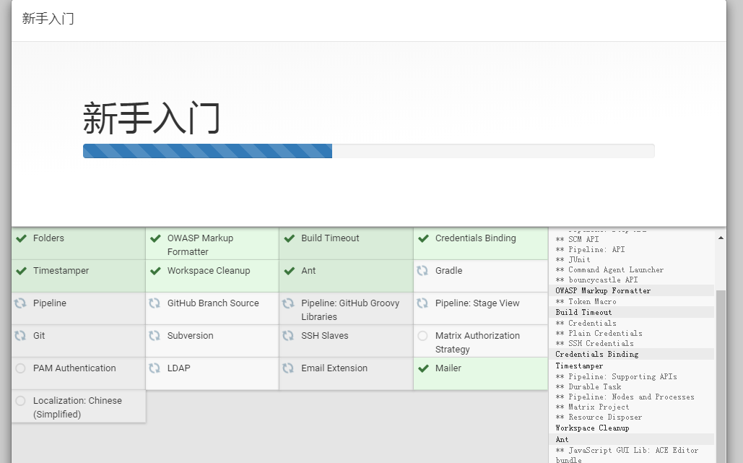Click the spinner icon beside LDAP

click(x=155, y=368)
